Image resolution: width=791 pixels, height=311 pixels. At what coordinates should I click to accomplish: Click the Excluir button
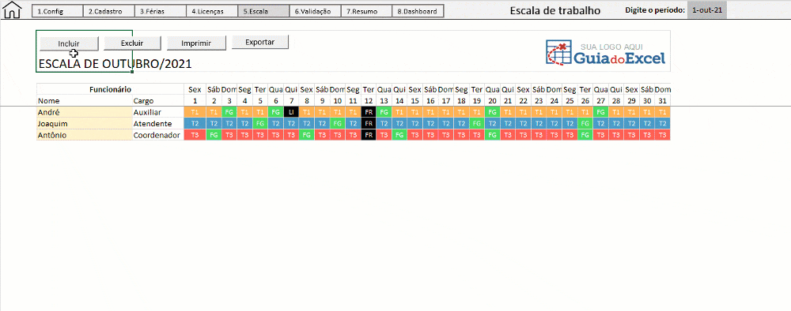(132, 43)
